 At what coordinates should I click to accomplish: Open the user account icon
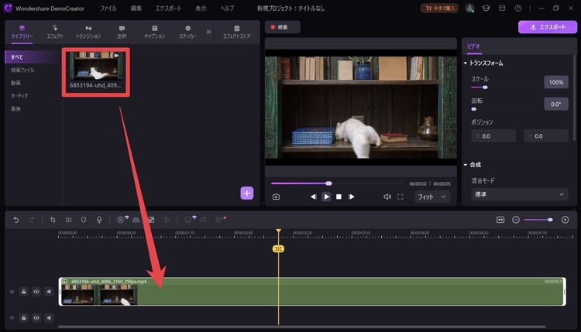tap(469, 9)
